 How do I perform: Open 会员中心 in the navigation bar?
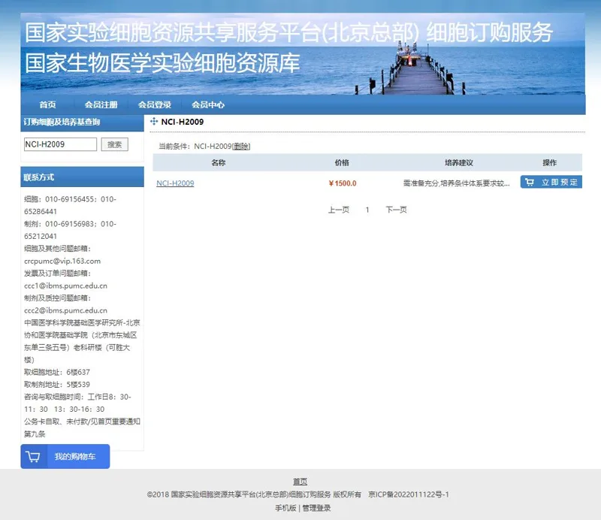[x=208, y=104]
